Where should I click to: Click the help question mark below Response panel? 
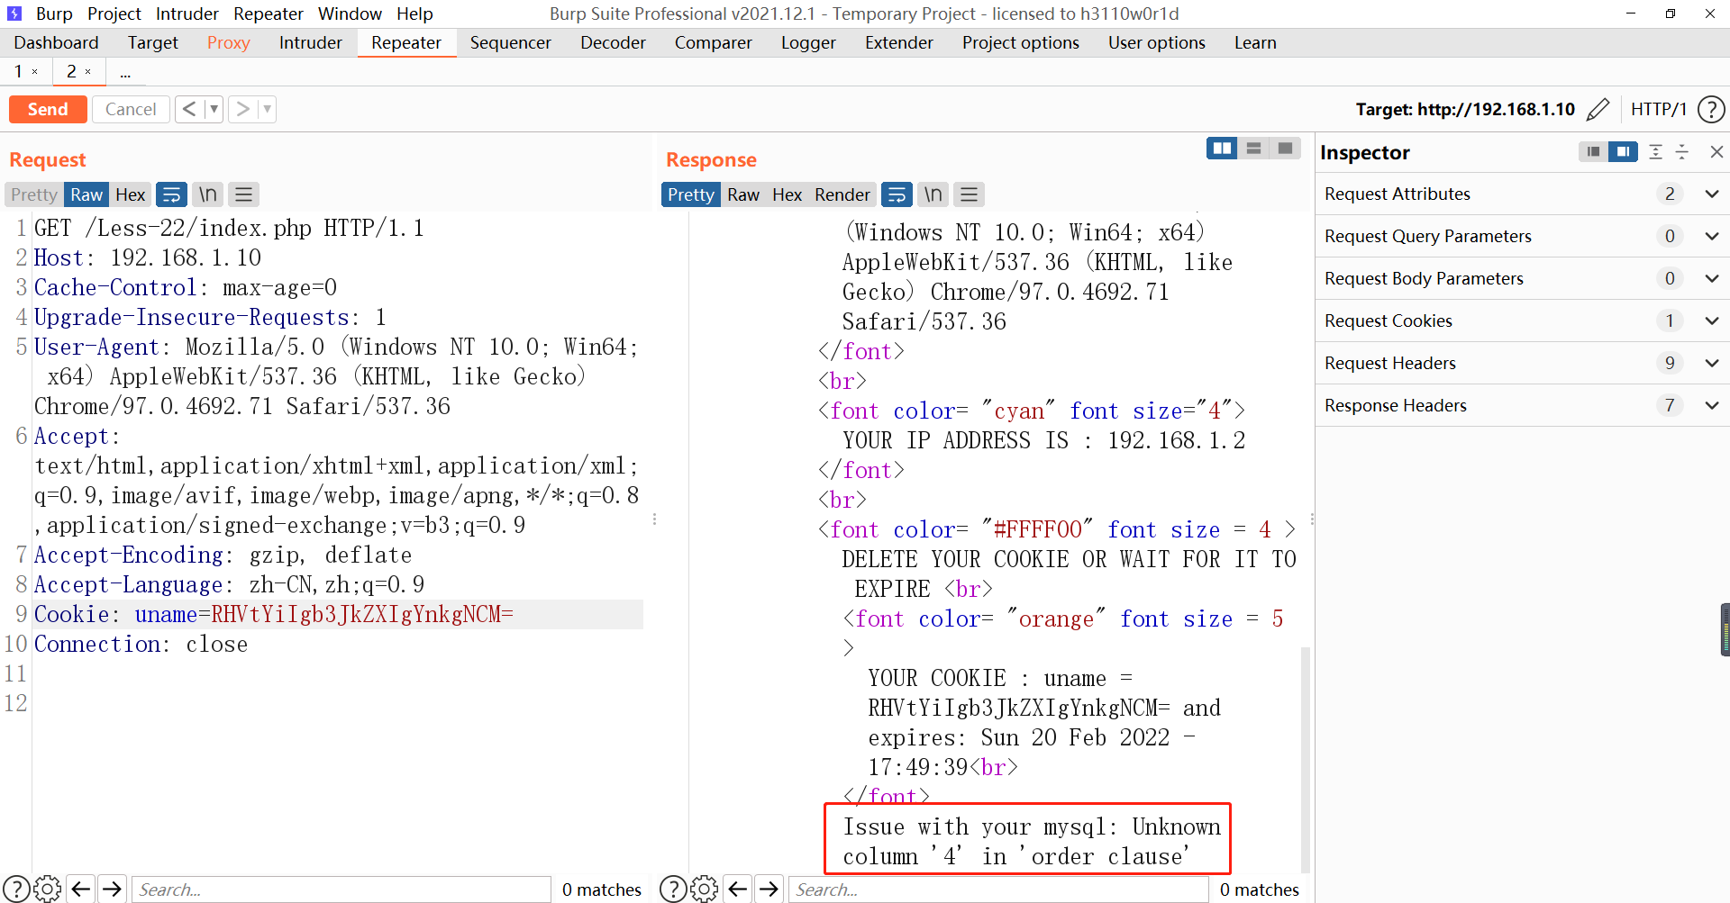pyautogui.click(x=672, y=889)
